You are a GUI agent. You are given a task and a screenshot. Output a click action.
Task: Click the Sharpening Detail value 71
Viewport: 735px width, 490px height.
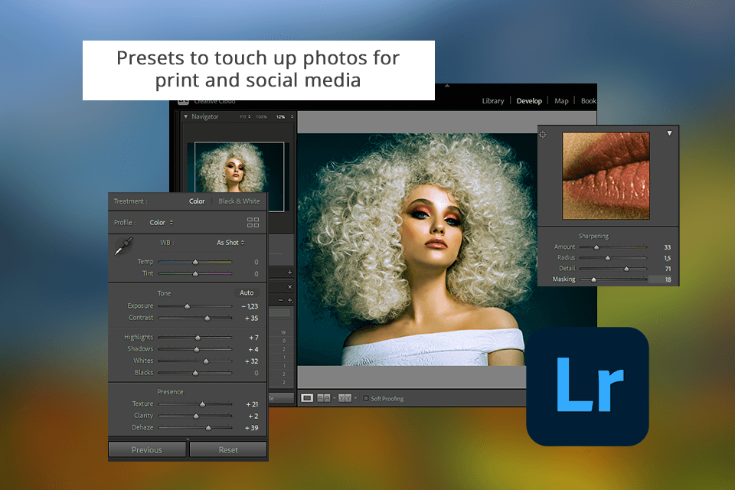[668, 269]
